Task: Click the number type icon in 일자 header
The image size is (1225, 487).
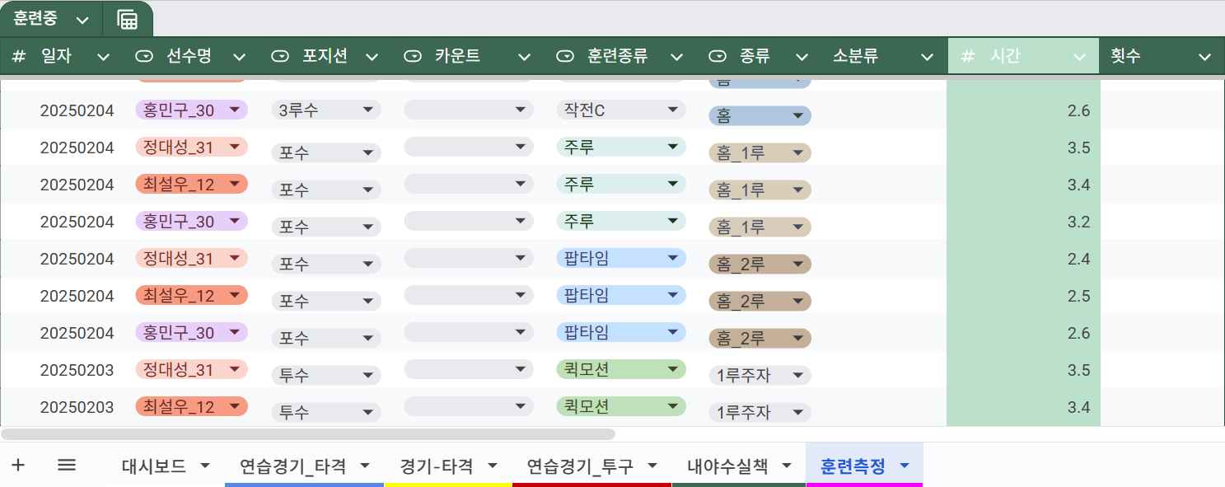Action: 20,57
